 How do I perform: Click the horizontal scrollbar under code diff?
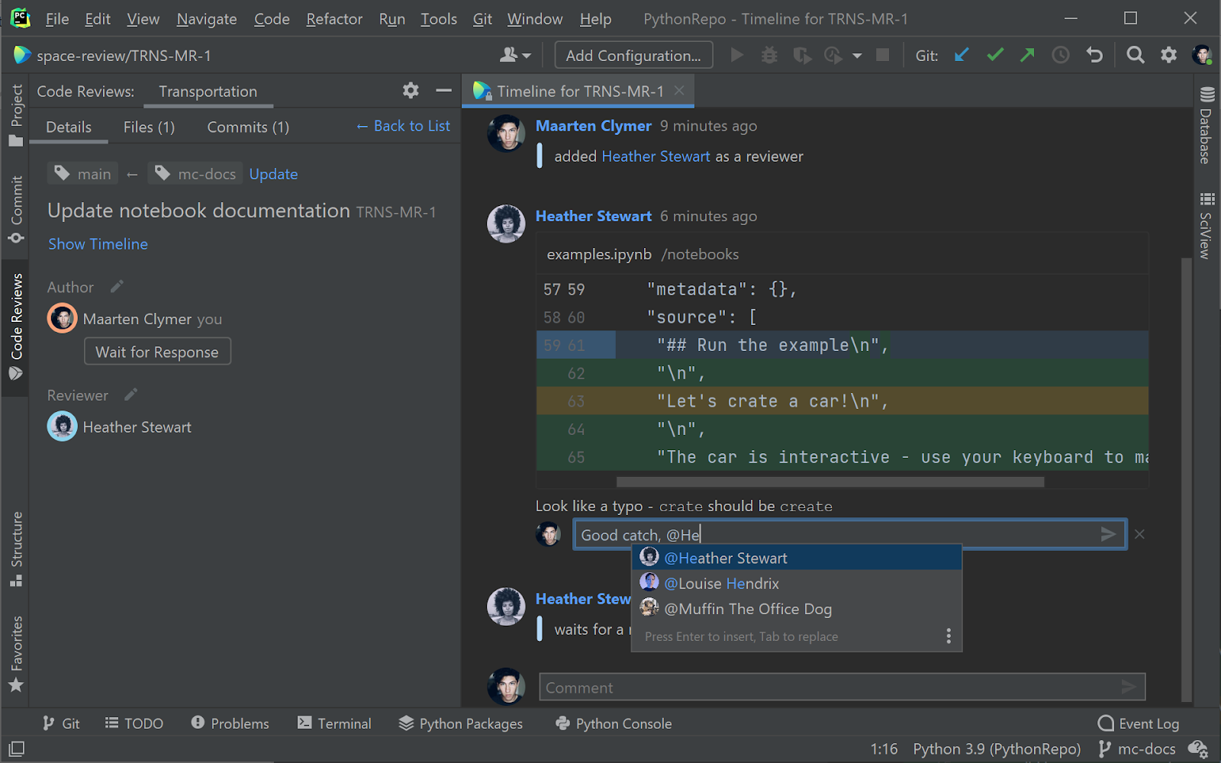(830, 482)
